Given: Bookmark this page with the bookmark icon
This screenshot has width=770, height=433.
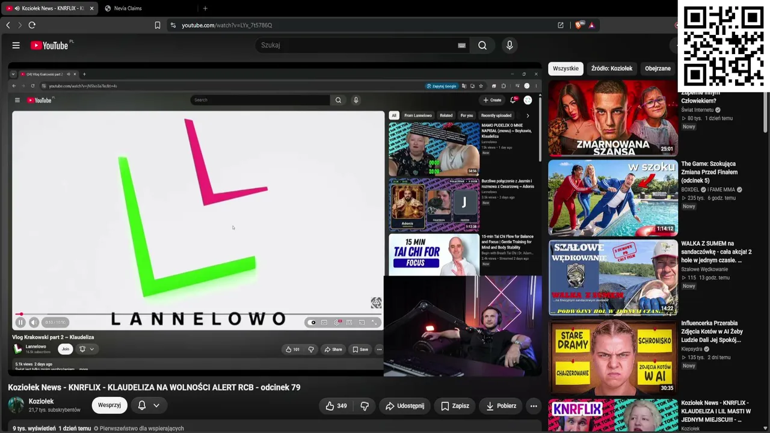Looking at the screenshot, I should point(158,25).
